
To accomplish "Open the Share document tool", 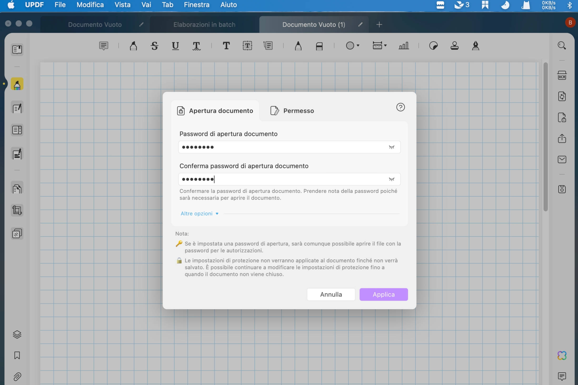I will (x=562, y=138).
